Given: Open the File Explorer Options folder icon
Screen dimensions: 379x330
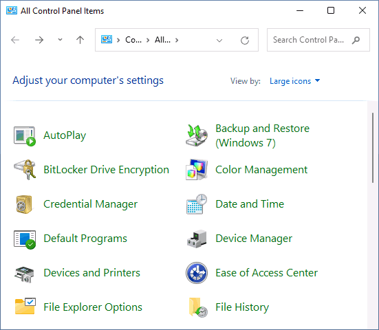Looking at the screenshot, I should coord(25,306).
